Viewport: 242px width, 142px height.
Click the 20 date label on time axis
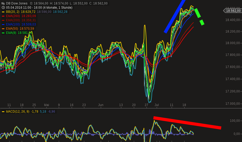point(134,105)
